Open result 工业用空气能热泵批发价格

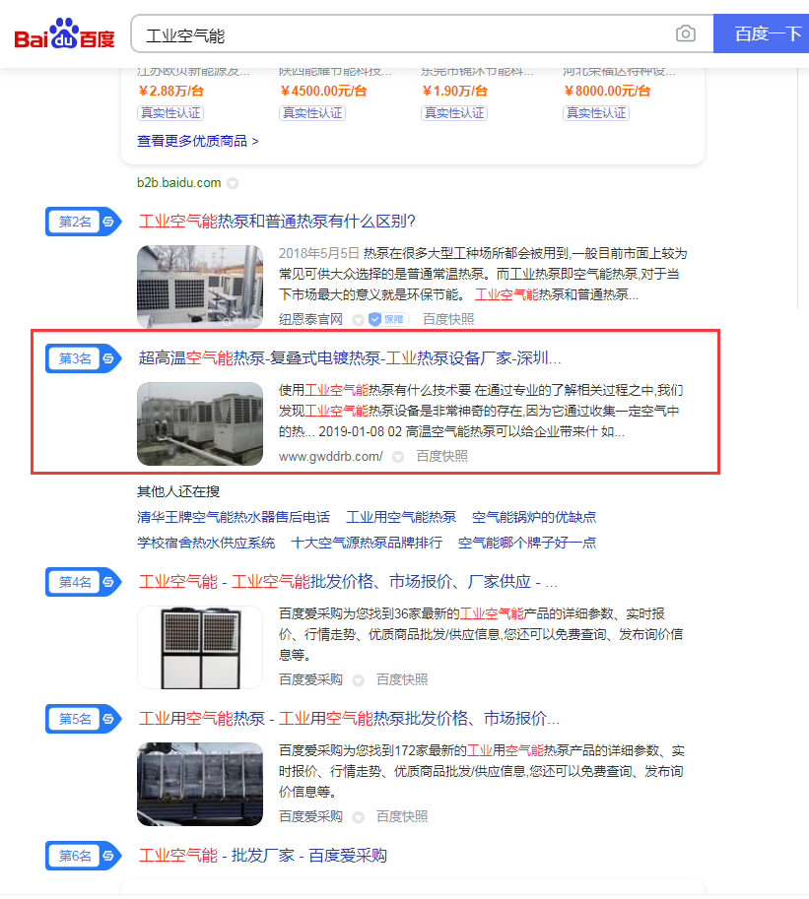tap(349, 719)
